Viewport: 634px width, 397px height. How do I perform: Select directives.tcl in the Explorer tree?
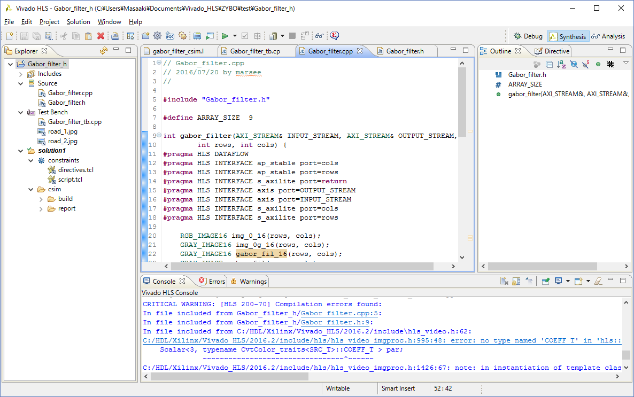75,170
